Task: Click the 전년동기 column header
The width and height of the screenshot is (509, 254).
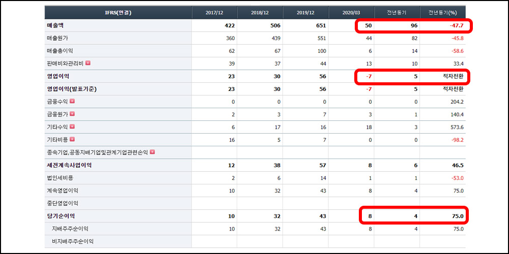Action: click(x=397, y=13)
